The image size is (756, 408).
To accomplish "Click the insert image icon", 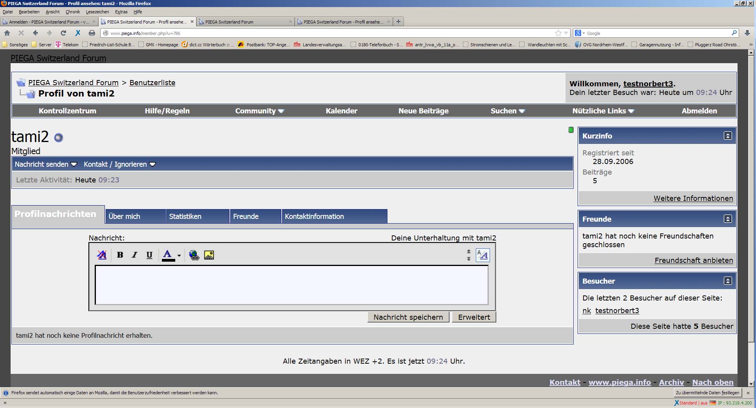I will 209,255.
